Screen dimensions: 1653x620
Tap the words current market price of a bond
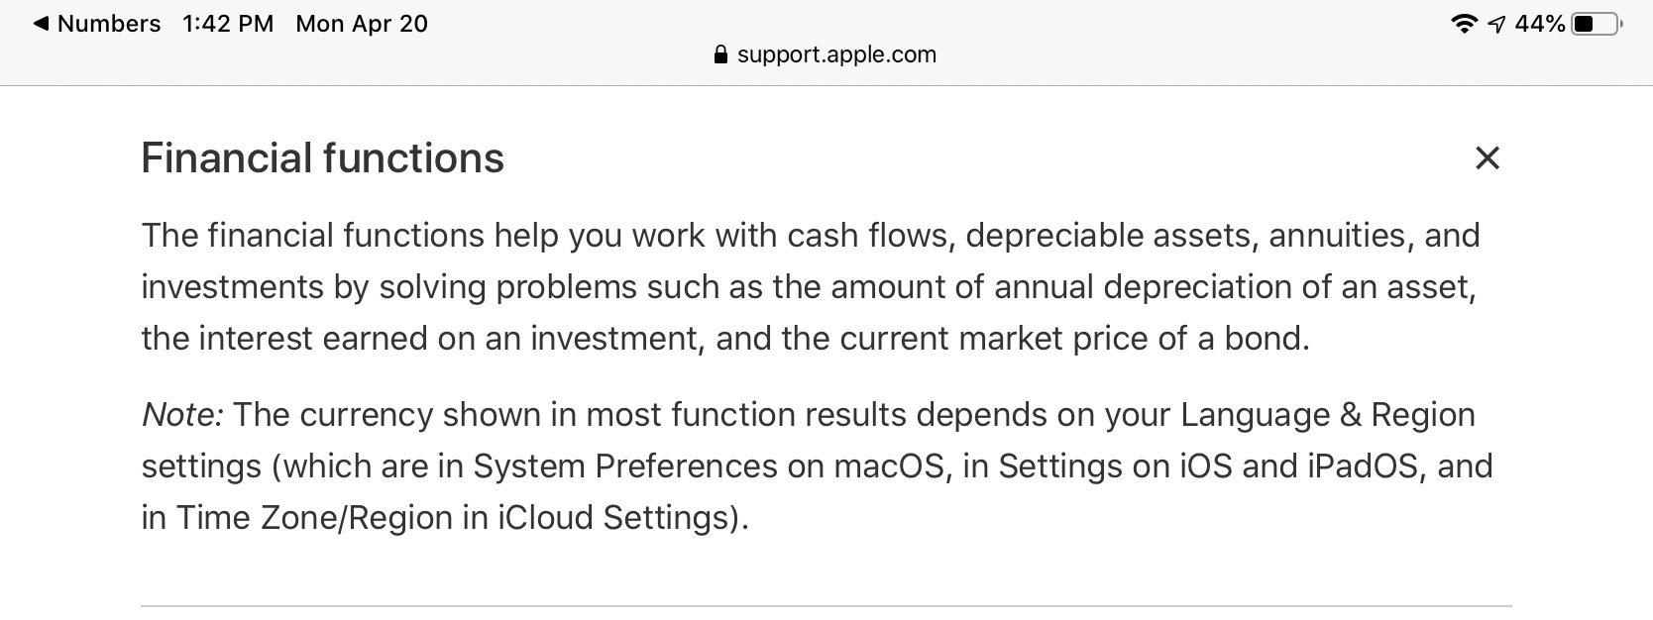pos(1074,339)
